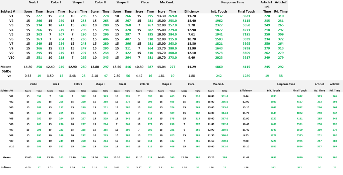Select the Subtest V header cell
This screenshot has height=175, width=343.
click(8, 11)
